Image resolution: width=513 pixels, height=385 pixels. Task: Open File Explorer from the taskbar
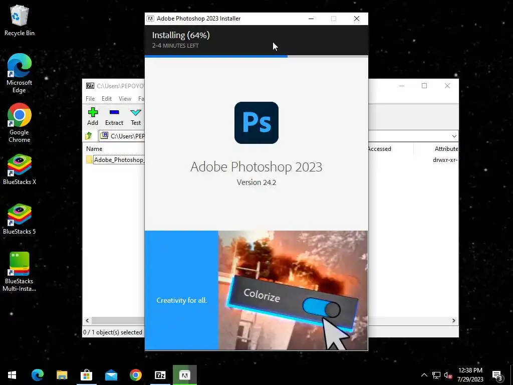[62, 375]
